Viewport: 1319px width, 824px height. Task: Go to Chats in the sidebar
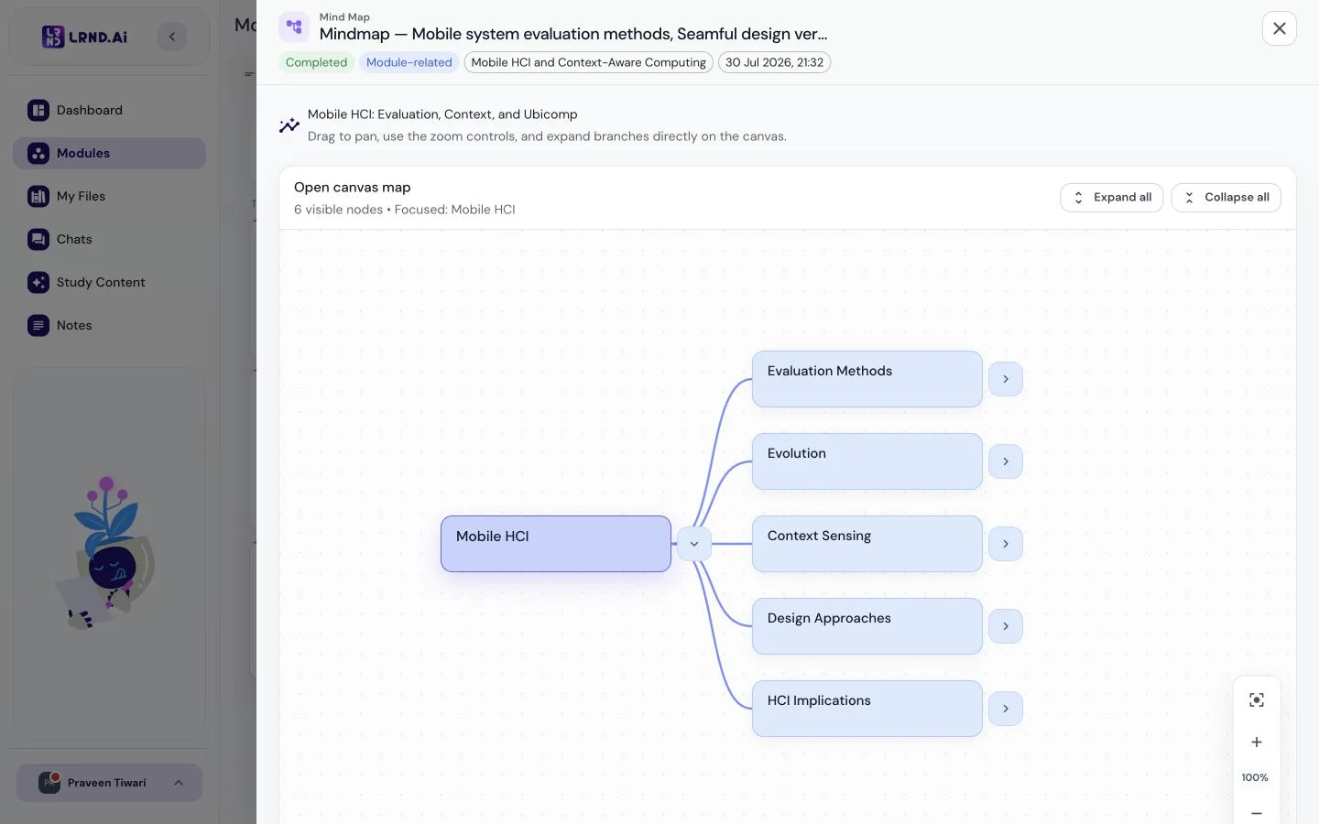[x=109, y=239]
